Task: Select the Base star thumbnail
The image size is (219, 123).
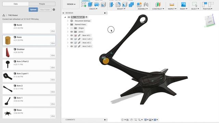Action: point(8,113)
